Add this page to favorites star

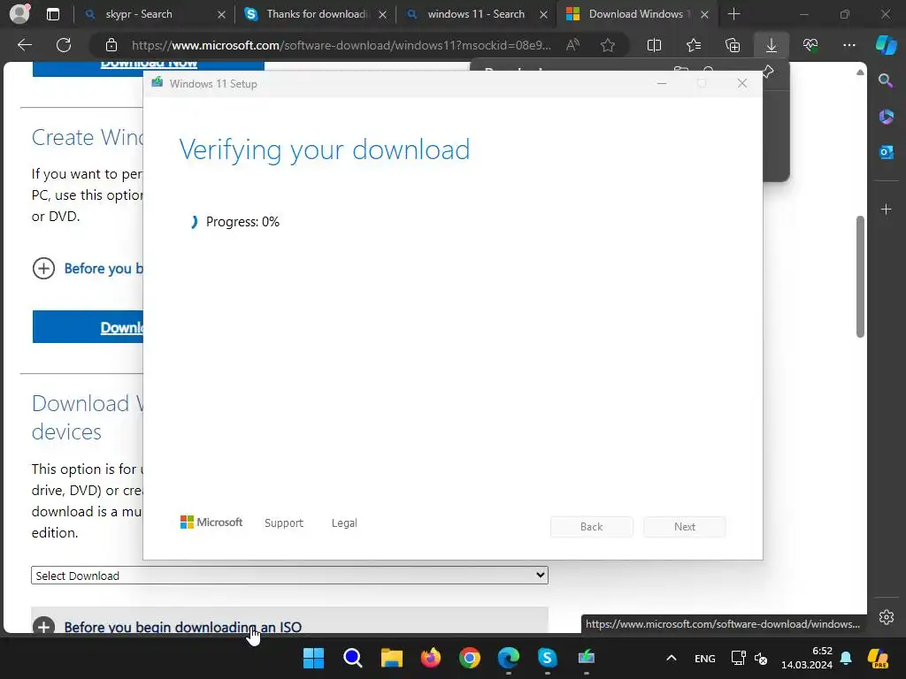[607, 45]
